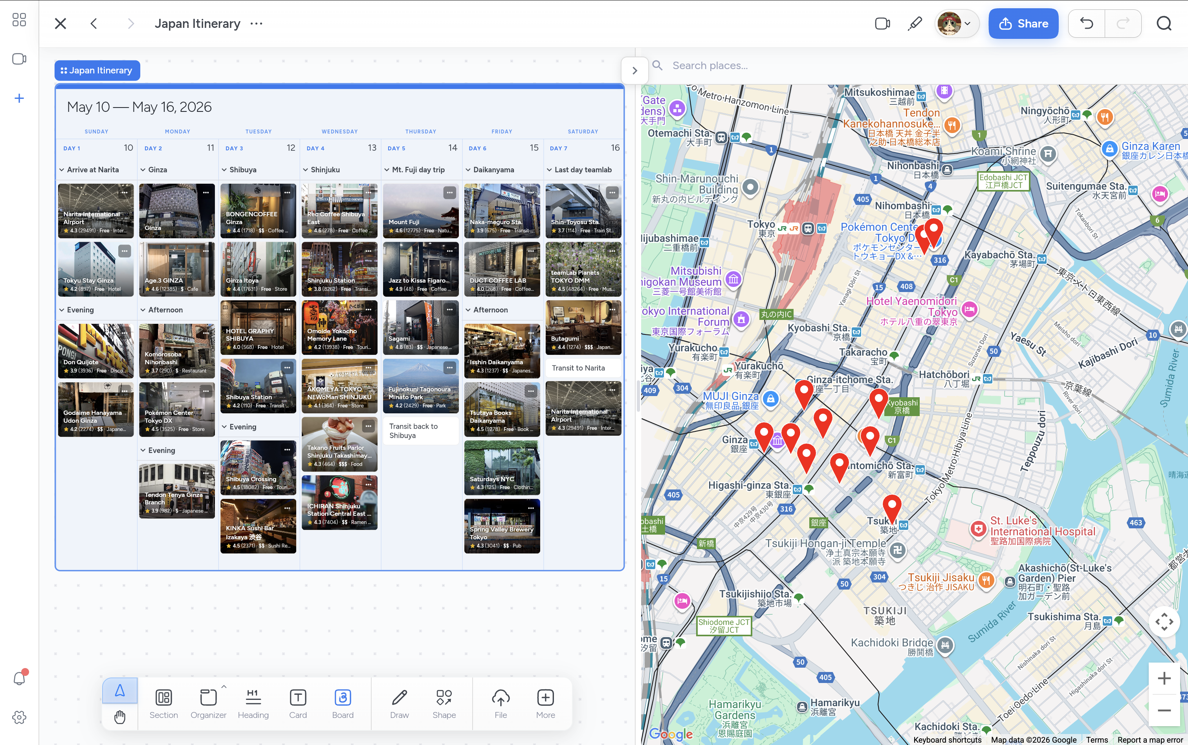Image resolution: width=1188 pixels, height=745 pixels.
Task: Switch to the hand pan tool
Action: click(120, 717)
